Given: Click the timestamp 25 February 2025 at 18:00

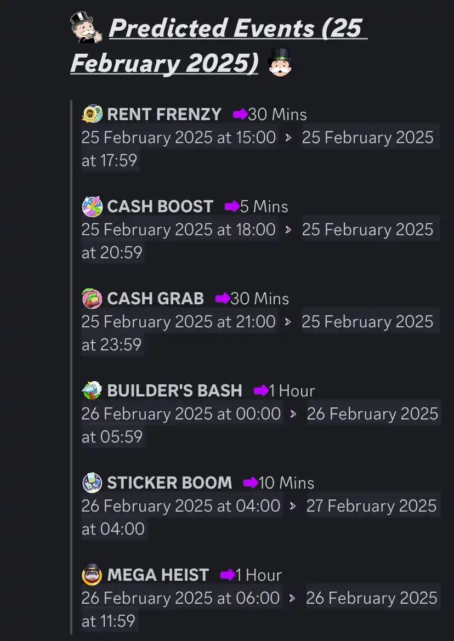Looking at the screenshot, I should pos(179,229).
